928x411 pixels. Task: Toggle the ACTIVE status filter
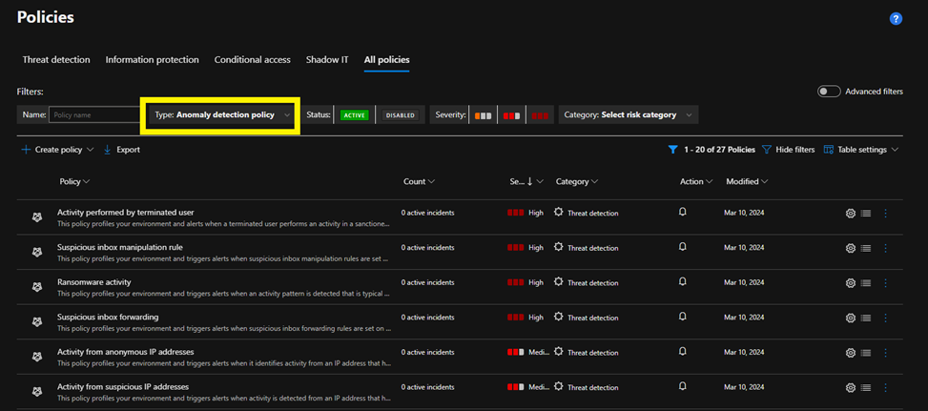[x=355, y=115]
